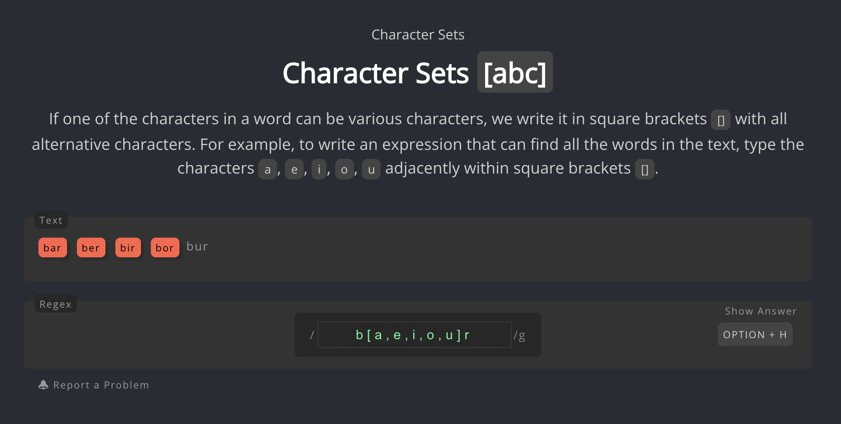
Task: Click the 'u' character badge in the description
Action: click(371, 169)
